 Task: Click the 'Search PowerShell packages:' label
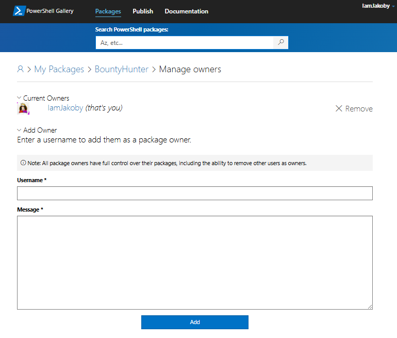131,29
